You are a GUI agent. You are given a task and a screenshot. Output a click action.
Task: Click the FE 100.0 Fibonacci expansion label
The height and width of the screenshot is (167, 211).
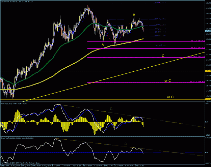point(197,57)
